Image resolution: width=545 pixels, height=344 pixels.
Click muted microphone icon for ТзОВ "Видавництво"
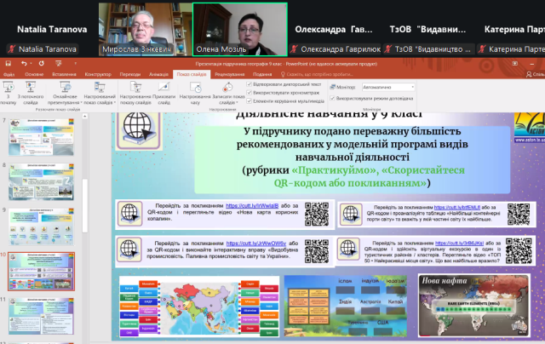tap(388, 49)
